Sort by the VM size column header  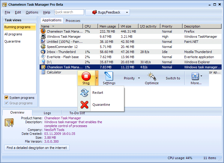(129, 26)
